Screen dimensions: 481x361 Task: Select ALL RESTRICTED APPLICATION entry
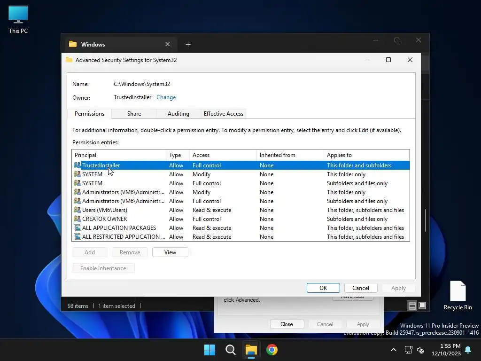tap(241, 237)
